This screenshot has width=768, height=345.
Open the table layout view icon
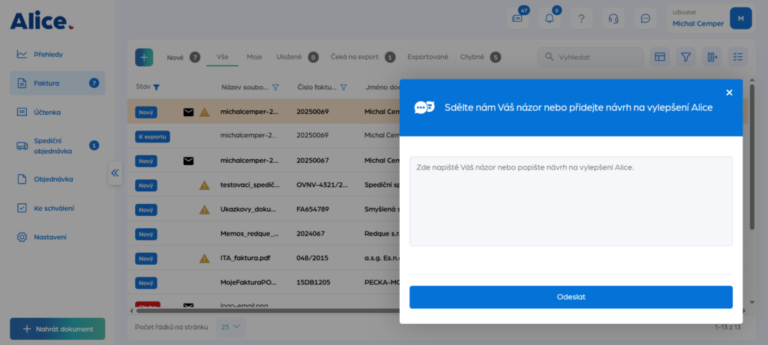[x=660, y=57]
